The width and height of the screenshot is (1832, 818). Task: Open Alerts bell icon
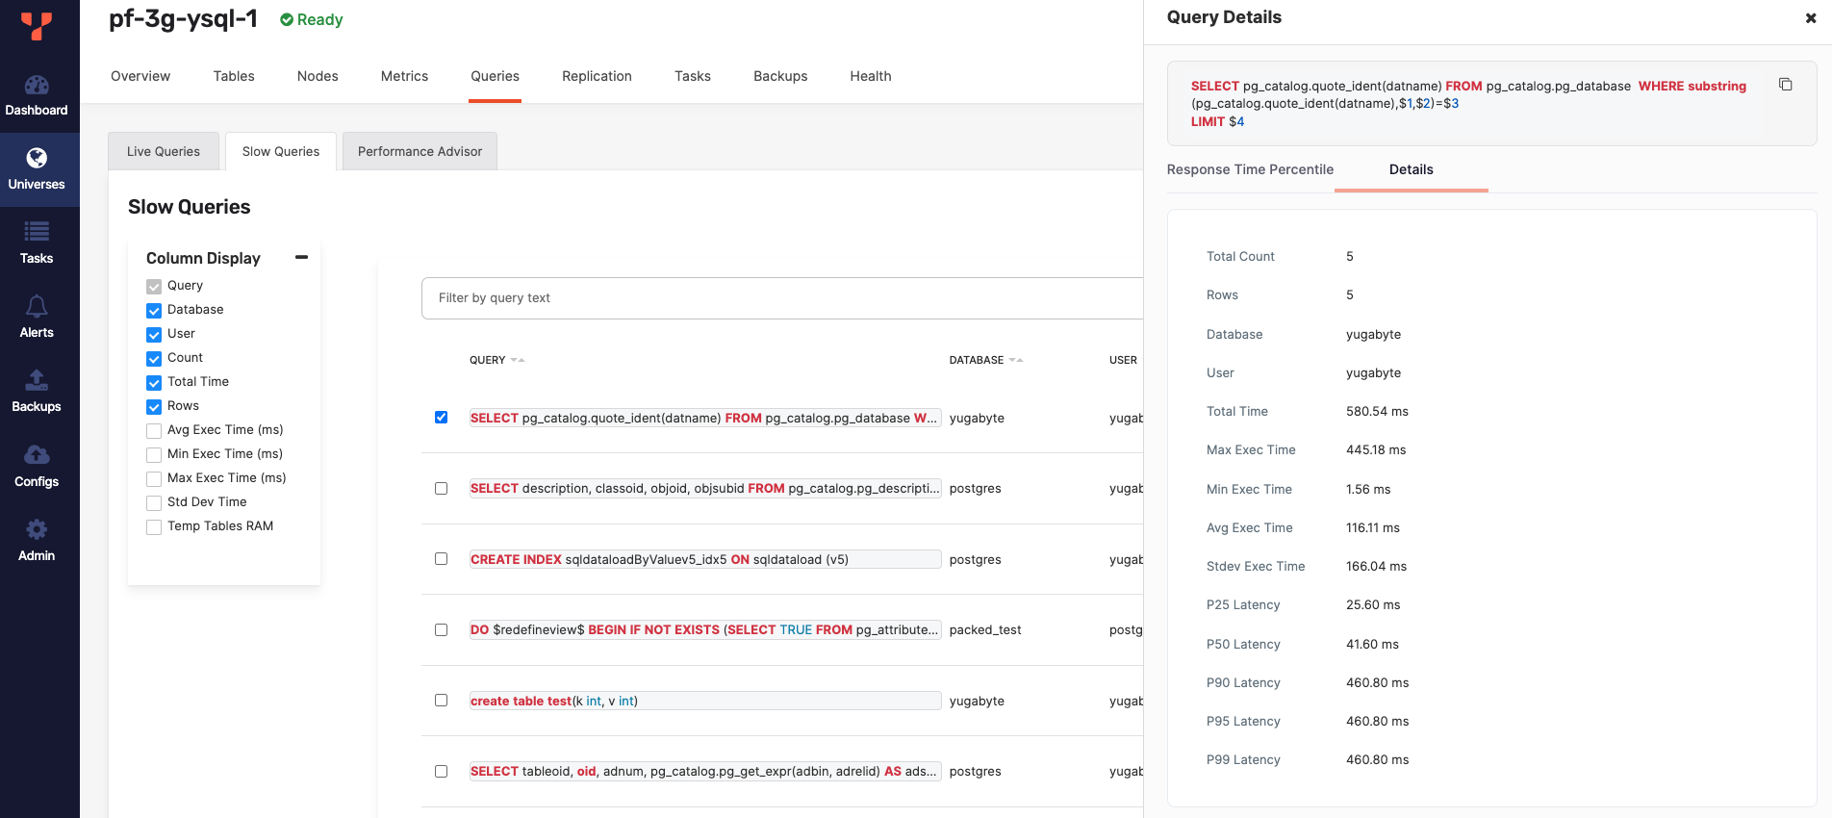point(37,307)
